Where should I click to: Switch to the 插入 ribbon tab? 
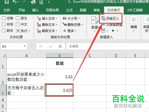point(35,10)
